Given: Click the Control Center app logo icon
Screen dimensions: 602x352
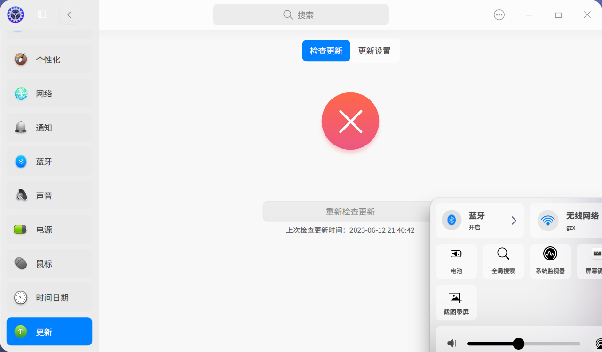Looking at the screenshot, I should pyautogui.click(x=16, y=15).
